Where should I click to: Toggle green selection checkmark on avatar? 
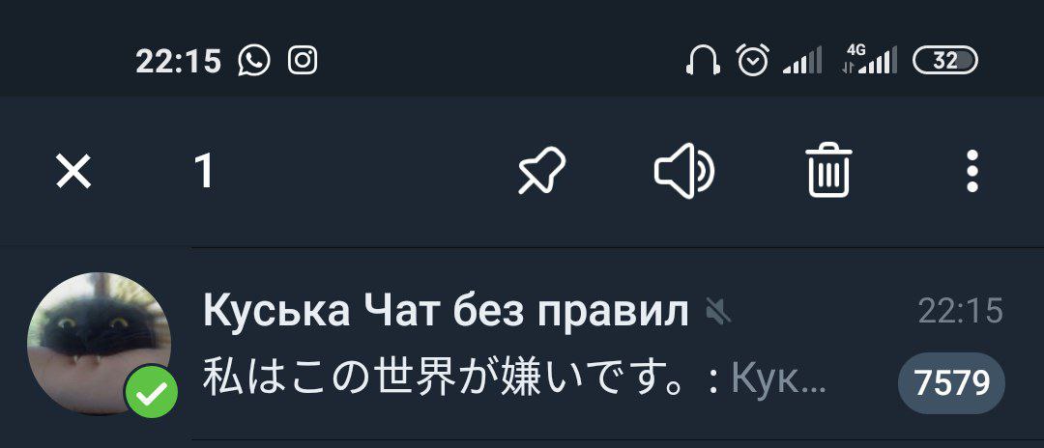click(152, 393)
